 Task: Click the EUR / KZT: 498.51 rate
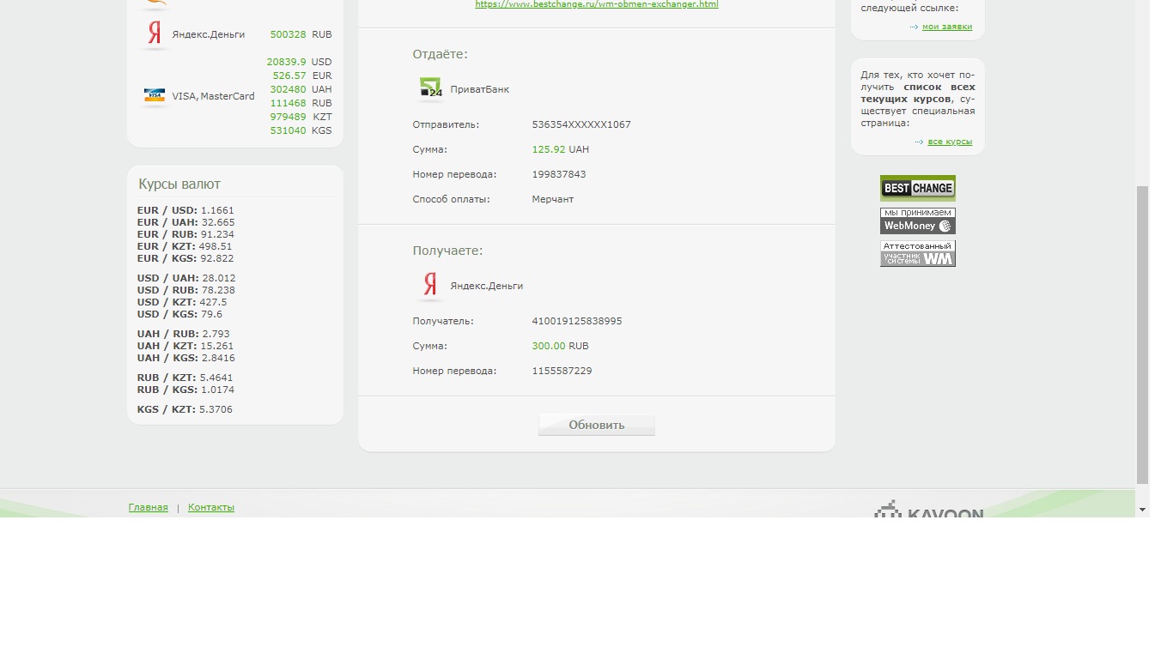coord(185,246)
